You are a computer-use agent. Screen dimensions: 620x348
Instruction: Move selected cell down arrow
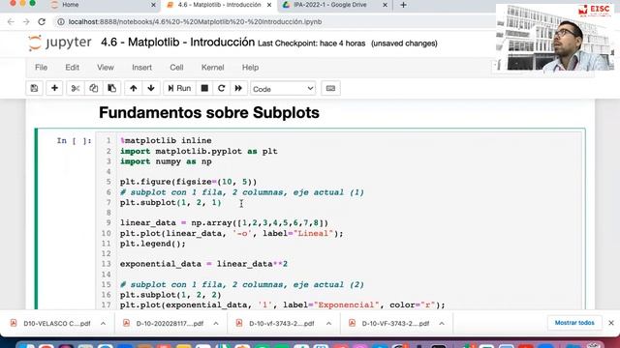pos(151,88)
